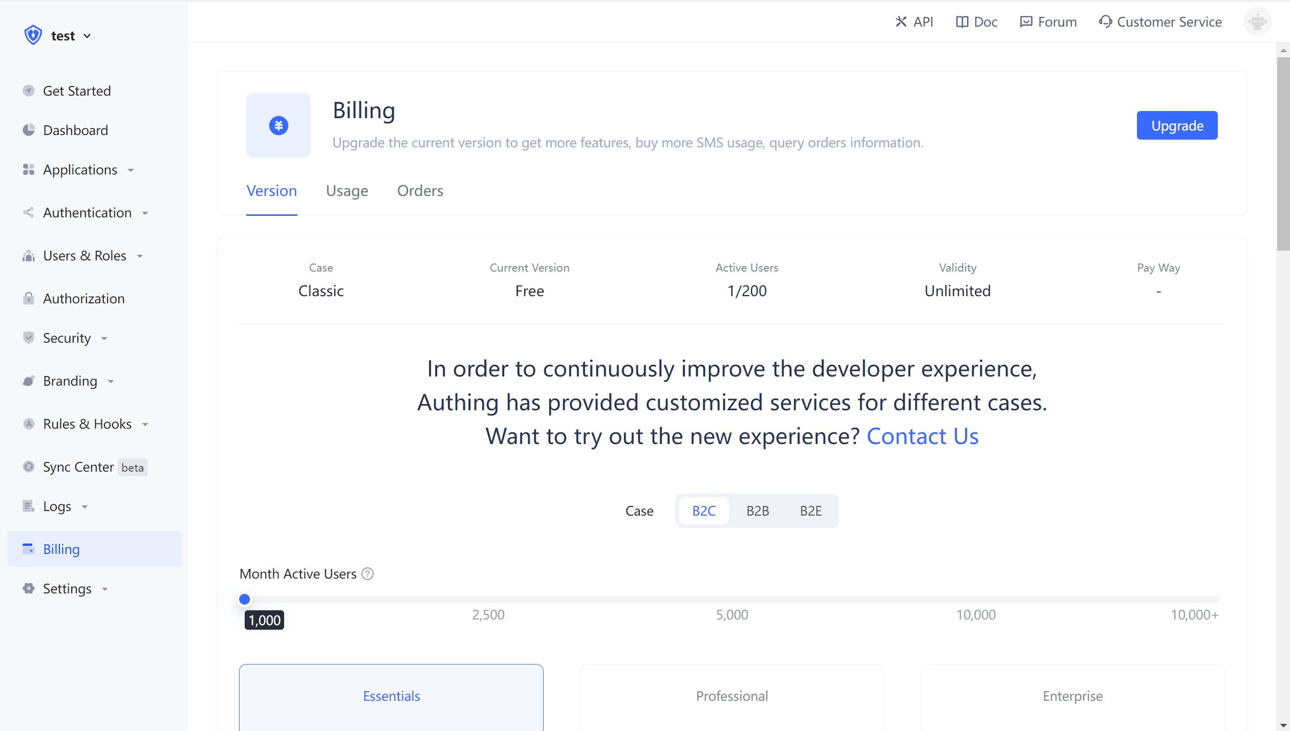The image size is (1290, 731).
Task: Switch case to B2B
Action: tap(758, 511)
